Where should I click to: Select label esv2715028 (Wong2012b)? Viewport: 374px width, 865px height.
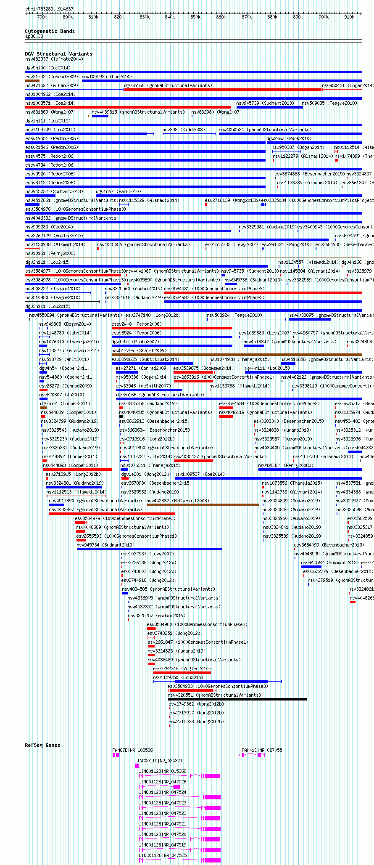point(196,722)
